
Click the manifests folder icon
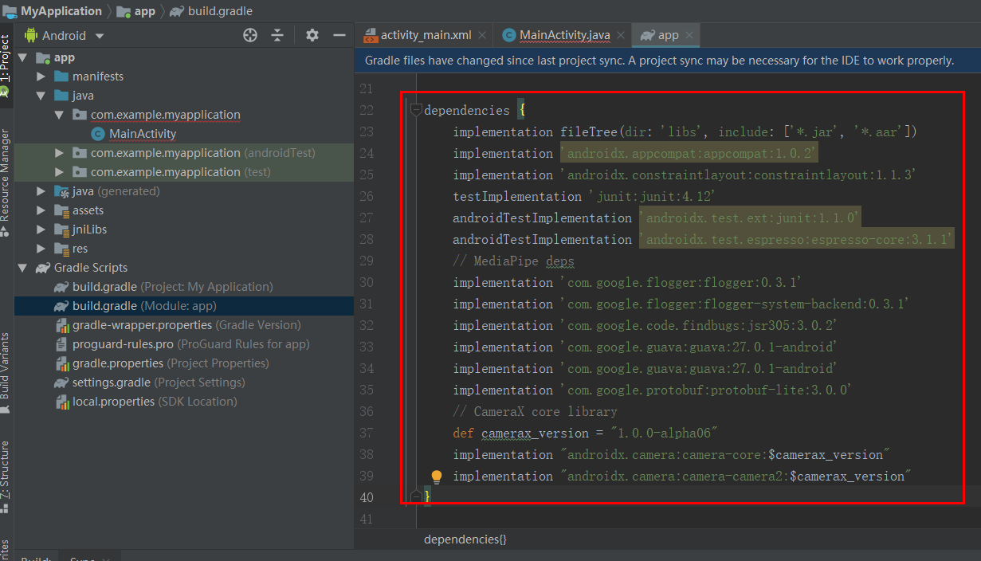point(61,76)
